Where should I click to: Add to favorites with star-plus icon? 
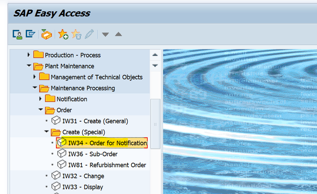click(x=63, y=34)
